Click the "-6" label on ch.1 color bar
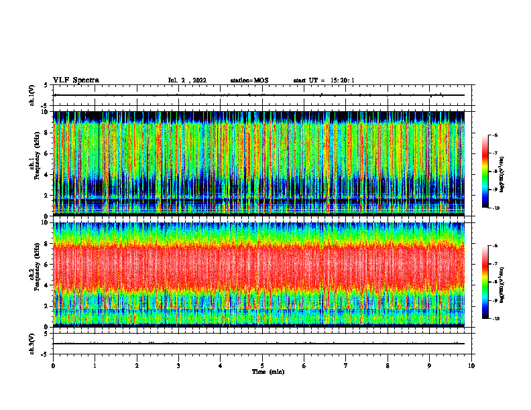 tap(495, 135)
